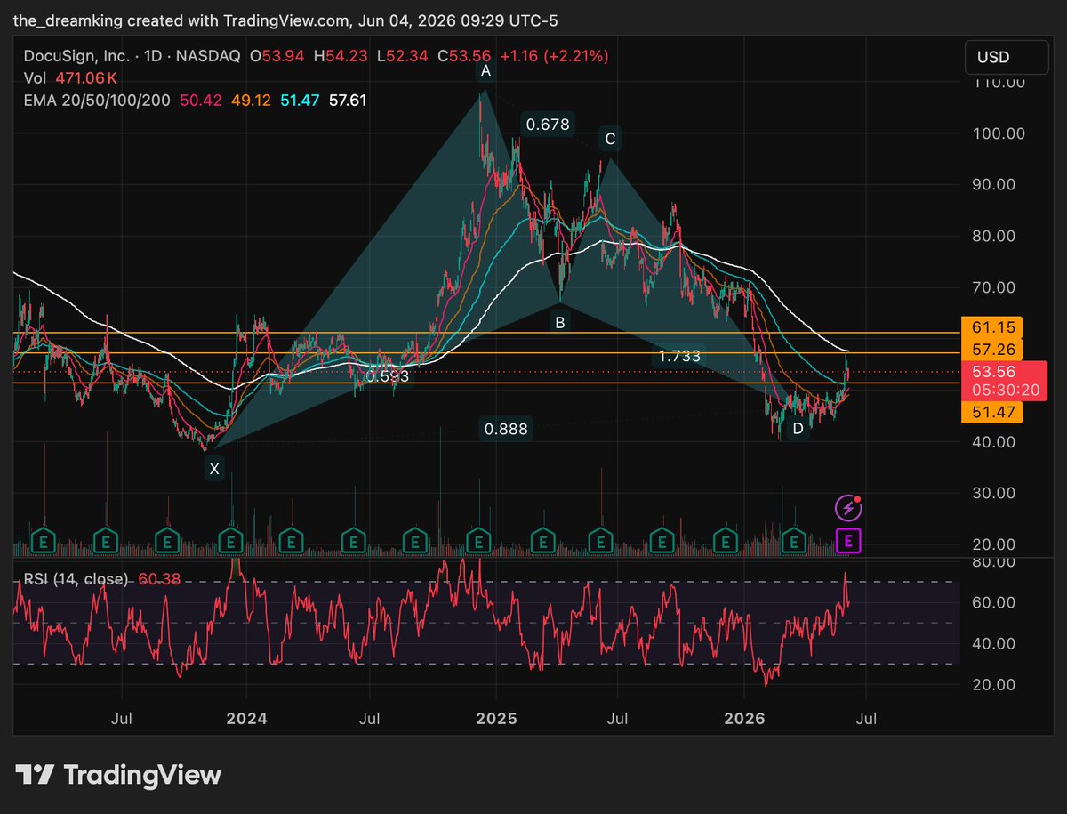The height and width of the screenshot is (814, 1067).
Task: Click the 2024 time axis label
Action: click(246, 717)
